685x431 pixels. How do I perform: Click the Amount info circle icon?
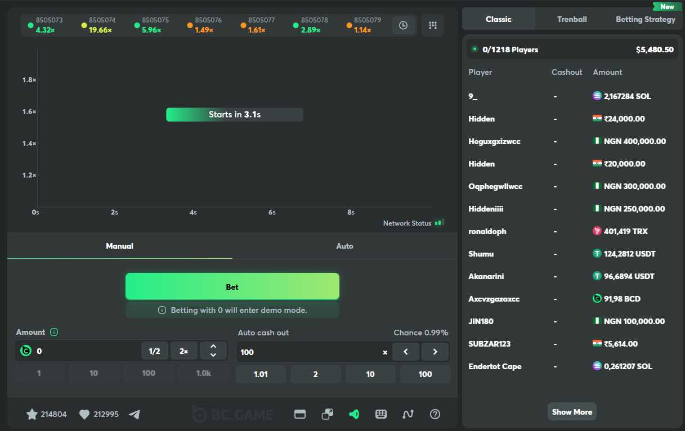[54, 332]
